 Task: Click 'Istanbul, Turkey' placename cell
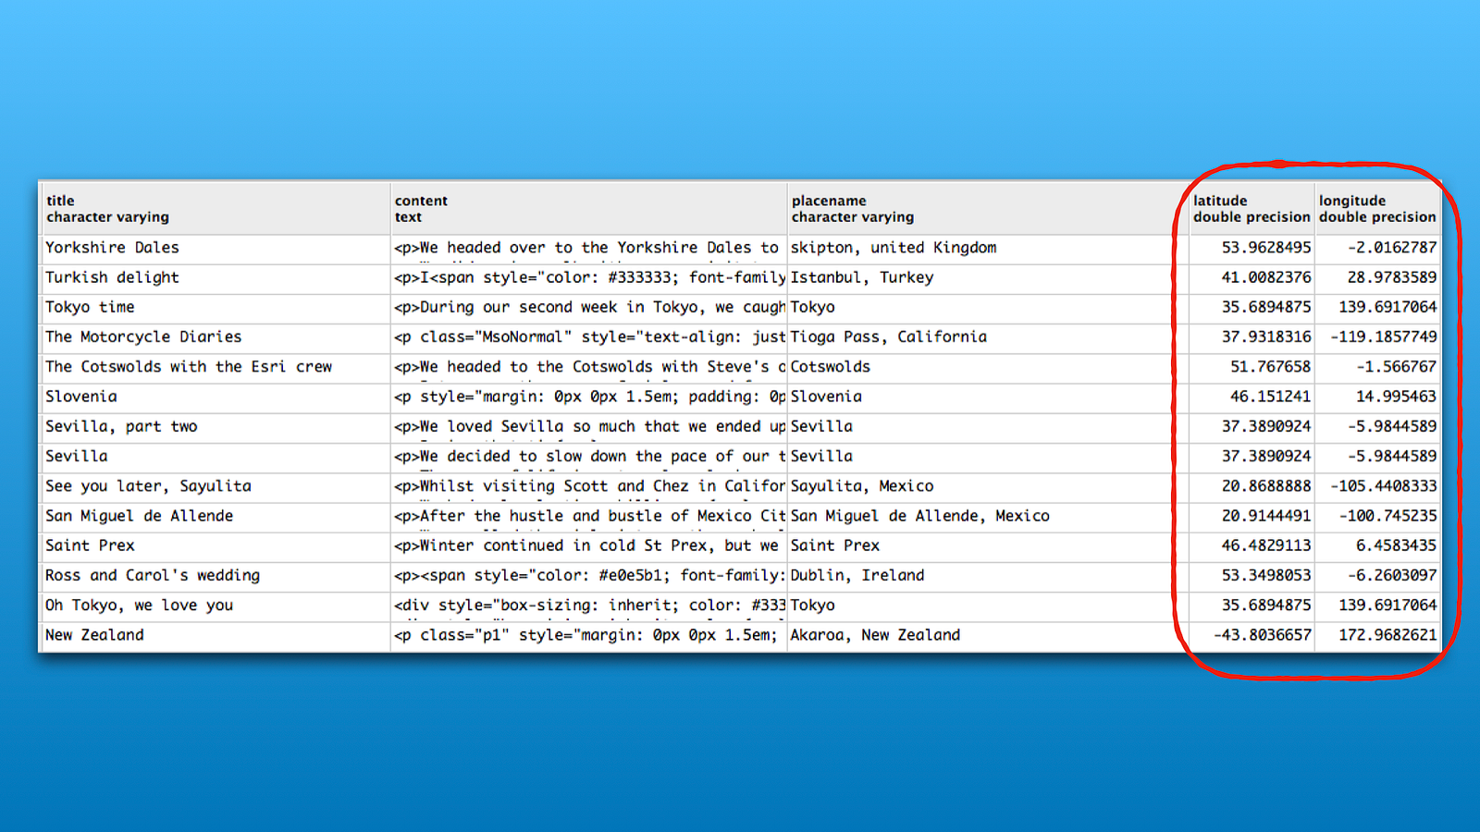coord(988,277)
